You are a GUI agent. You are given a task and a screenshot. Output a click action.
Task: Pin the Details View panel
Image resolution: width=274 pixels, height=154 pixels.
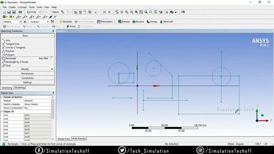click(x=53, y=93)
